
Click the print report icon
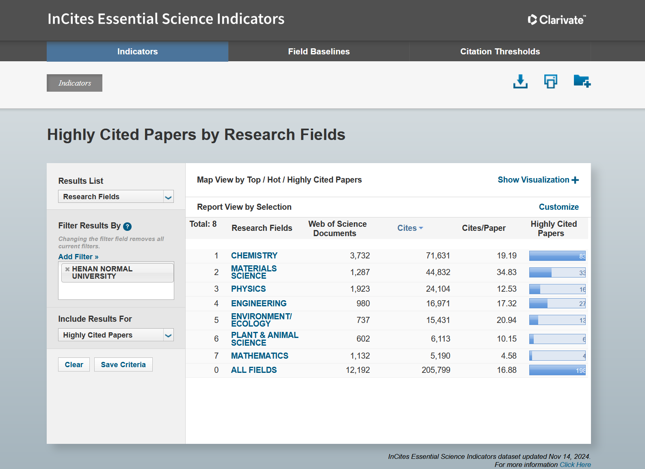pos(550,82)
